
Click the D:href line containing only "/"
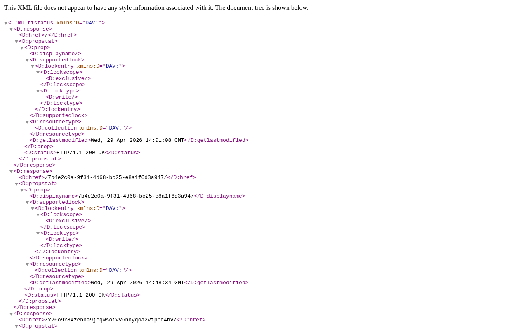pyautogui.click(x=48, y=35)
